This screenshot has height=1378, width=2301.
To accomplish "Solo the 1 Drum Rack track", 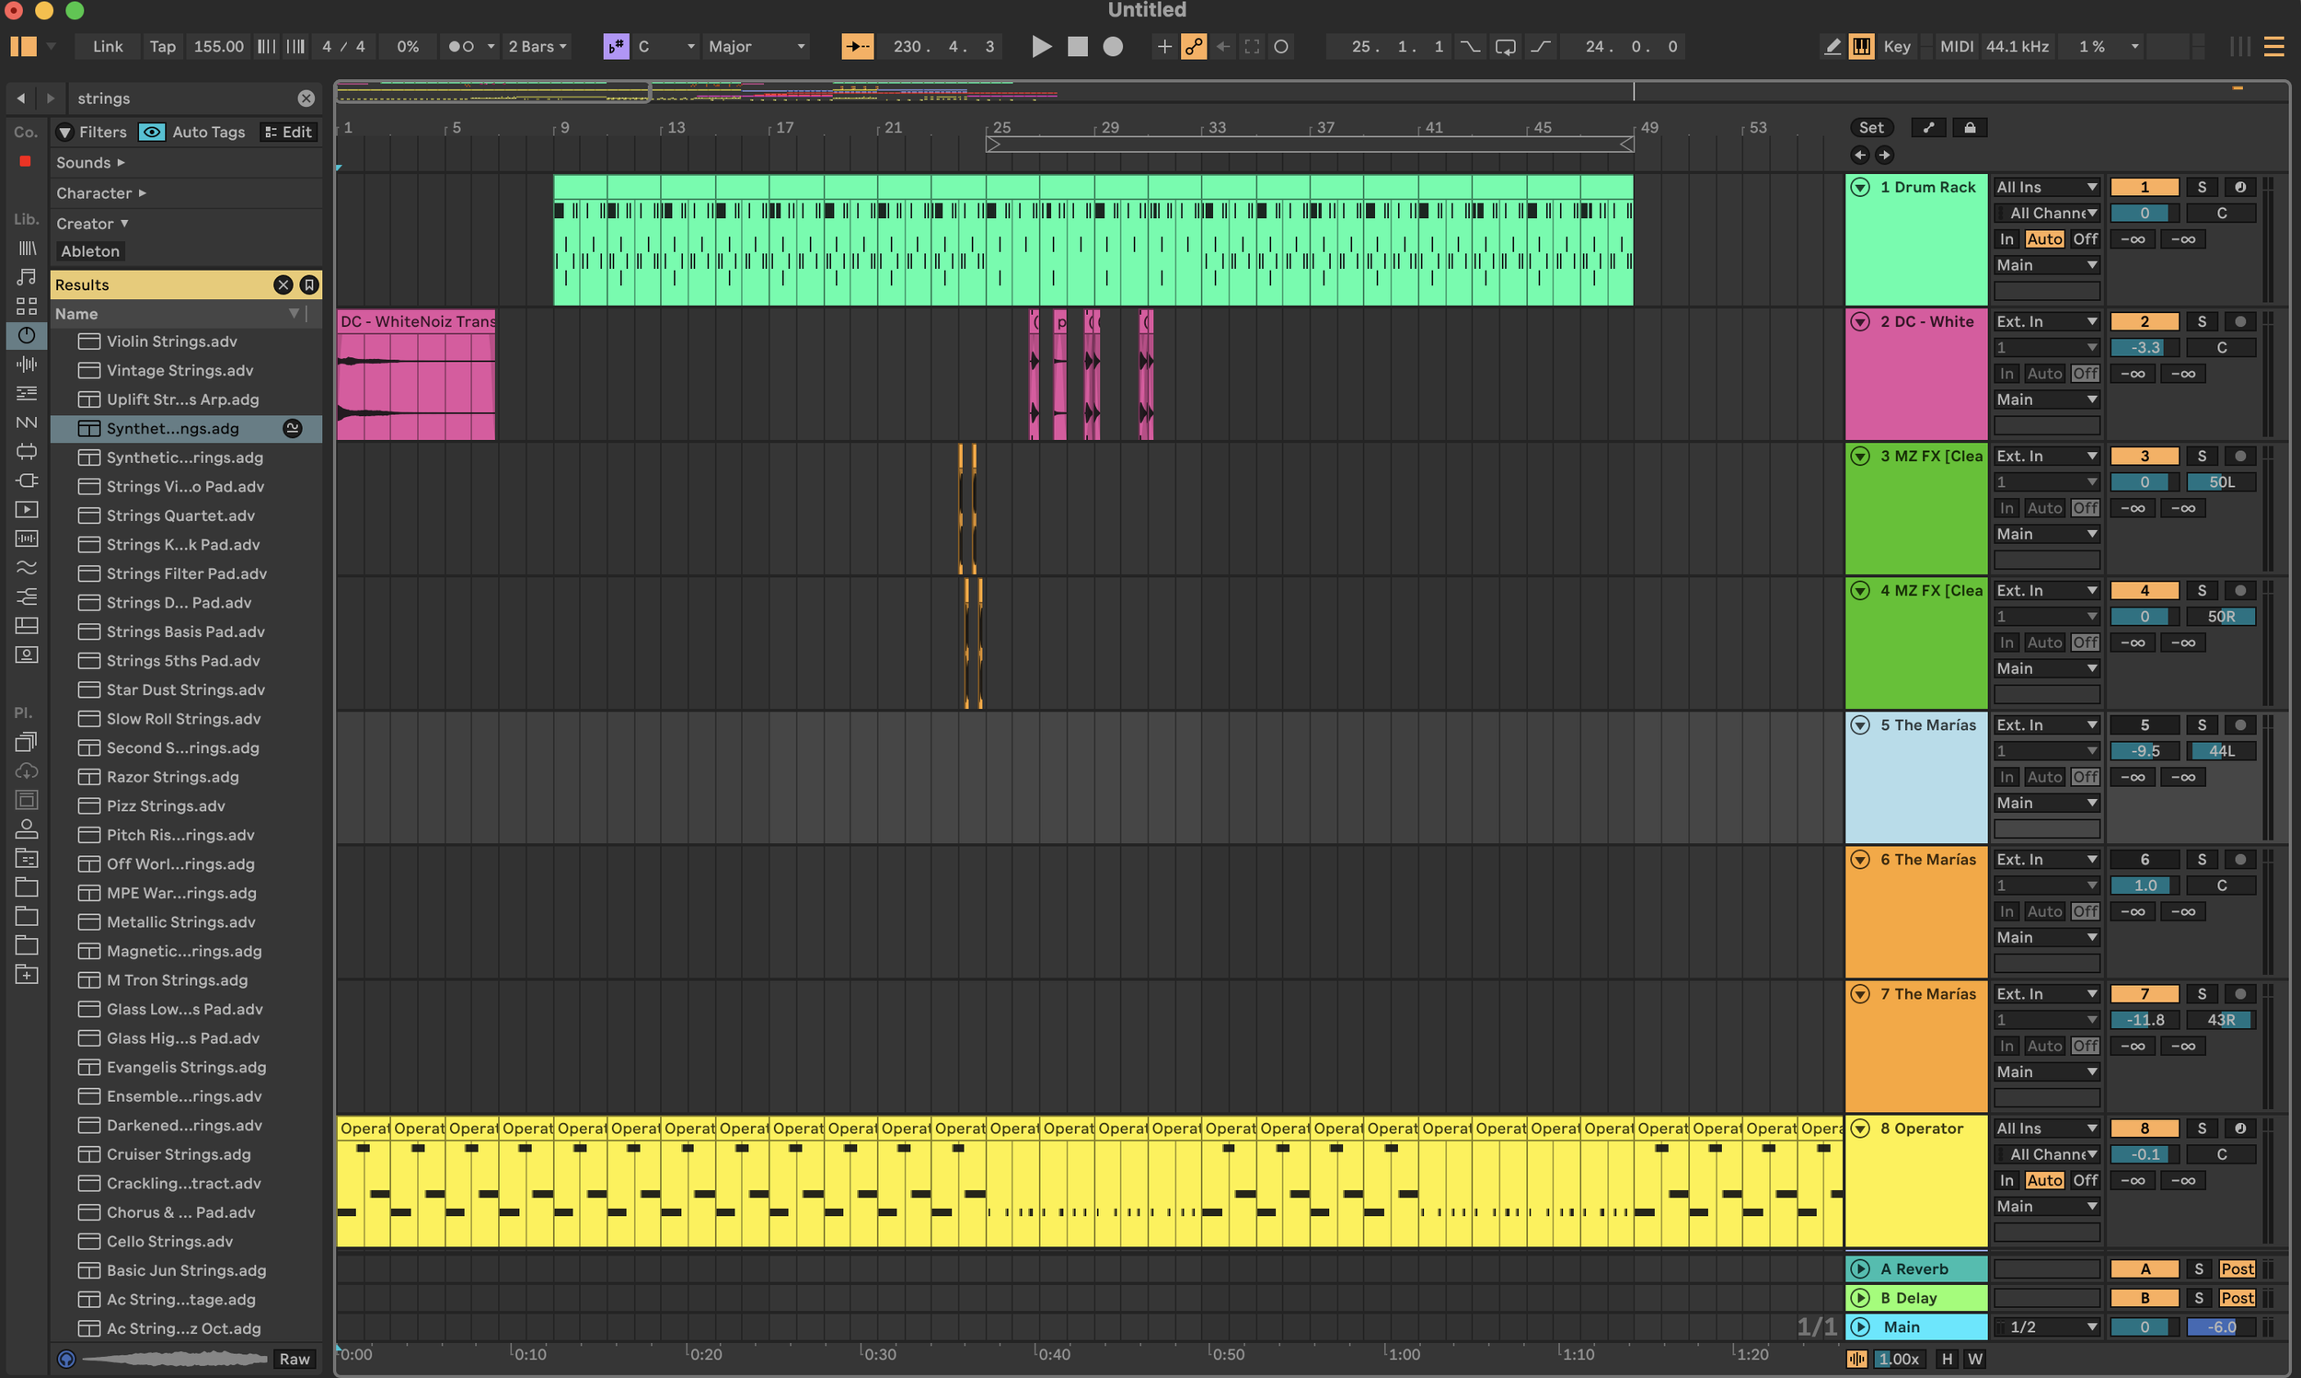I will 2201,187.
